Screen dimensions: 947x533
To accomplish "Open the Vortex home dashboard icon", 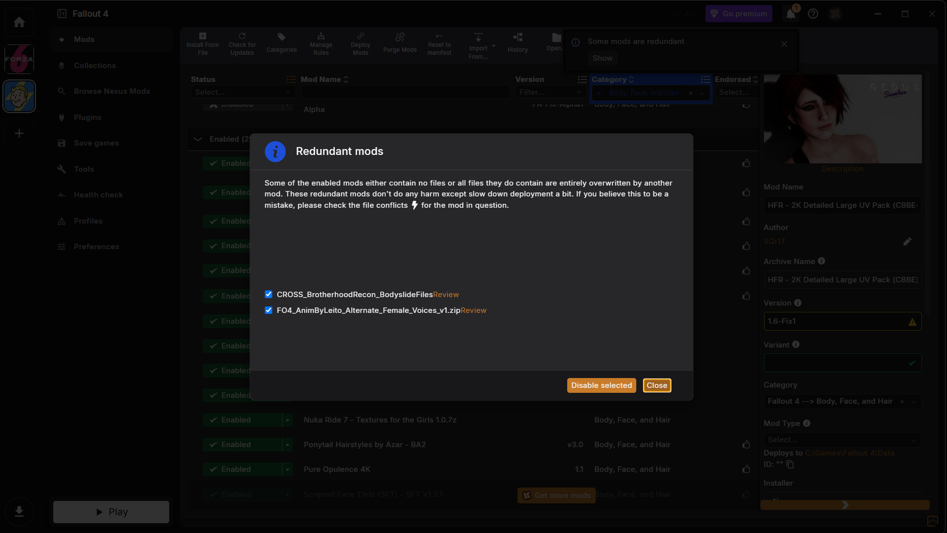I will coord(19,22).
